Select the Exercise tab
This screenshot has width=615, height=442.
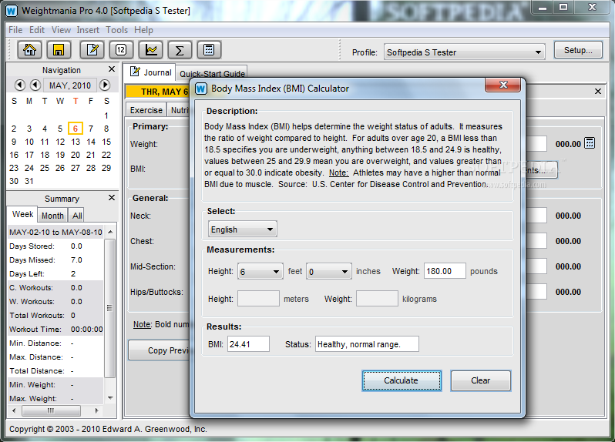coord(146,110)
